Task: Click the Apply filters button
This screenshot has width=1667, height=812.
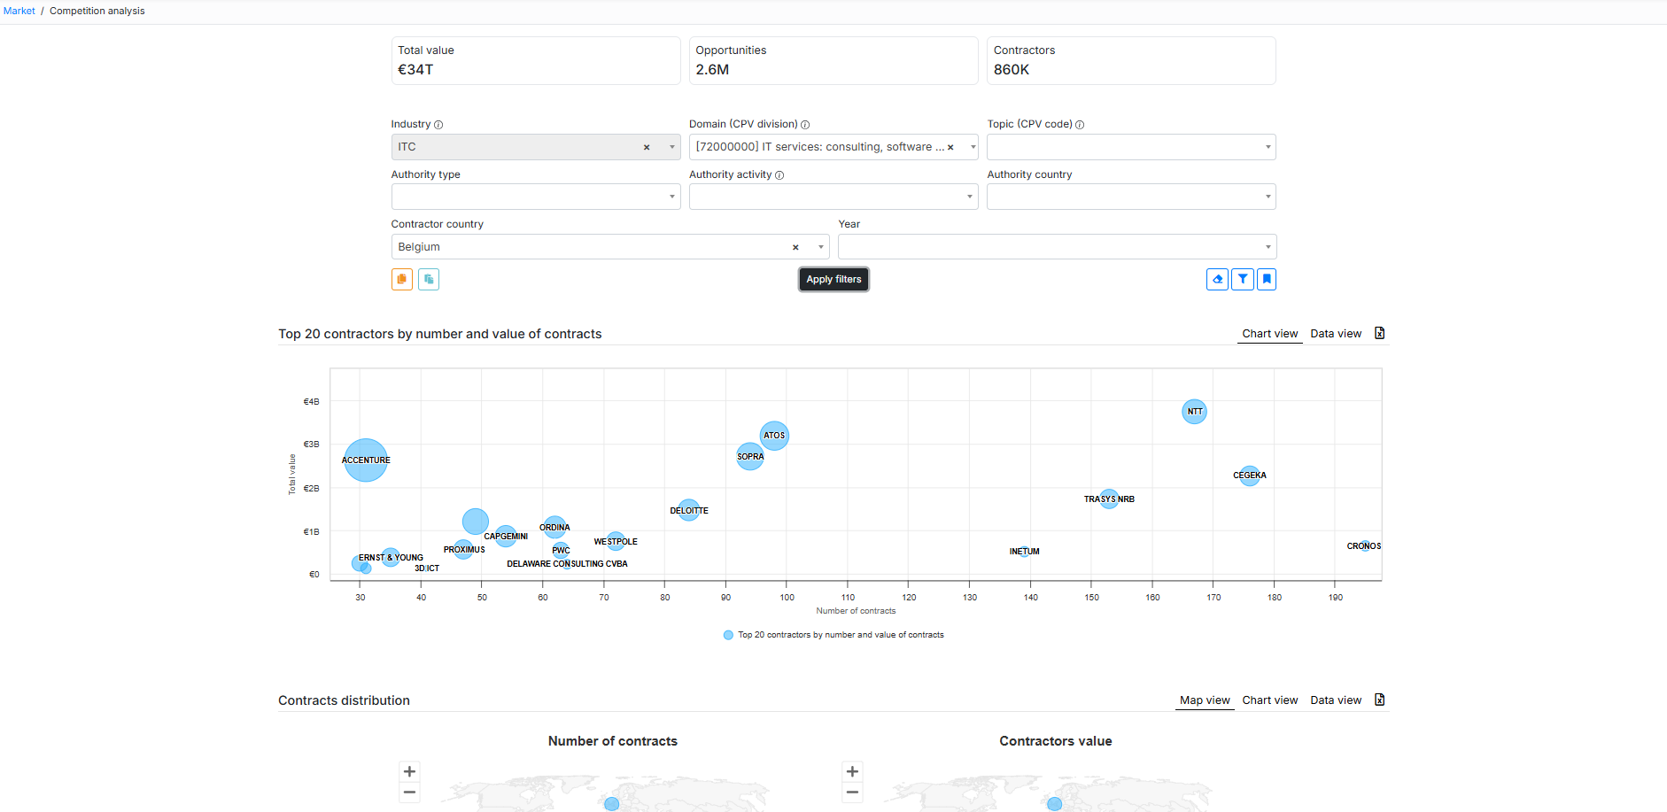Action: pos(833,279)
